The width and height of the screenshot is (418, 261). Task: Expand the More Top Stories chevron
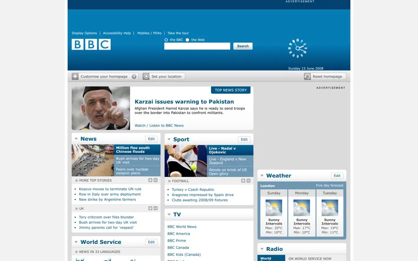[77, 181]
